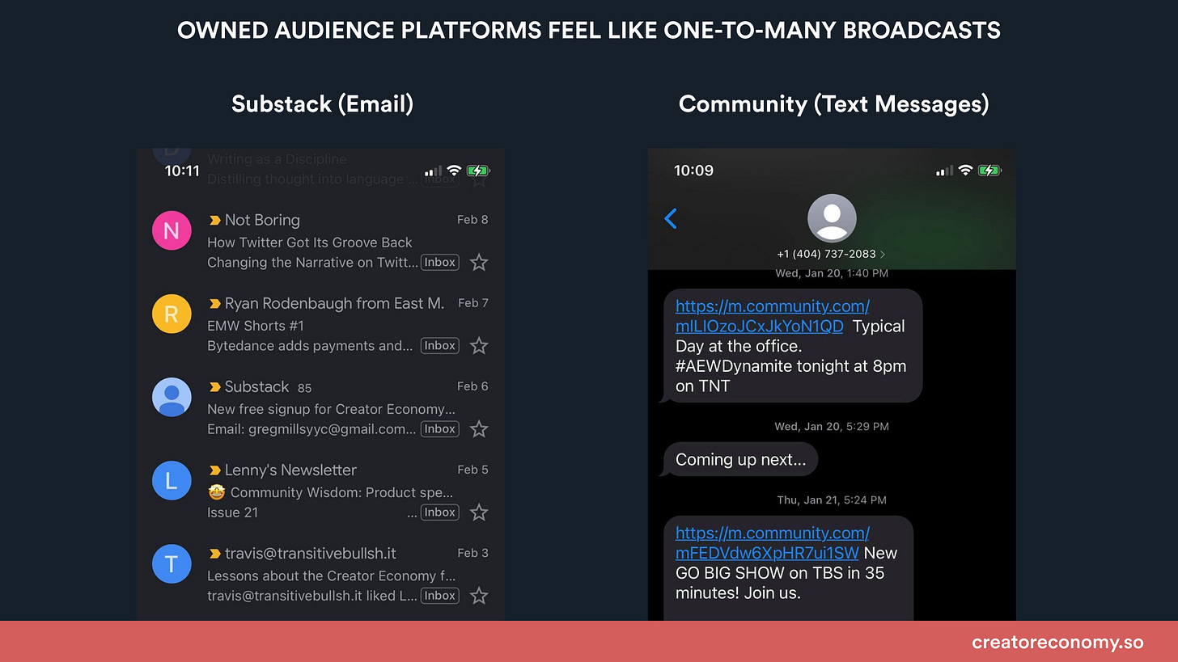Click the 'Community (Text Messages)' heading
Image resolution: width=1178 pixels, height=662 pixels.
(x=833, y=103)
